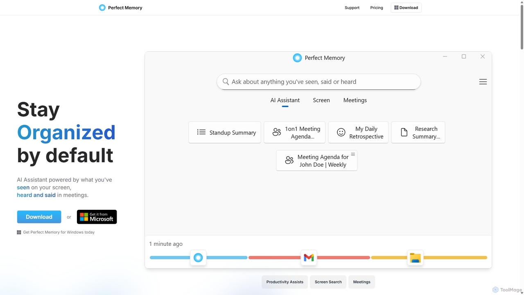Image resolution: width=524 pixels, height=295 pixels.
Task: Select the Productivity Assists tab
Action: (285, 282)
